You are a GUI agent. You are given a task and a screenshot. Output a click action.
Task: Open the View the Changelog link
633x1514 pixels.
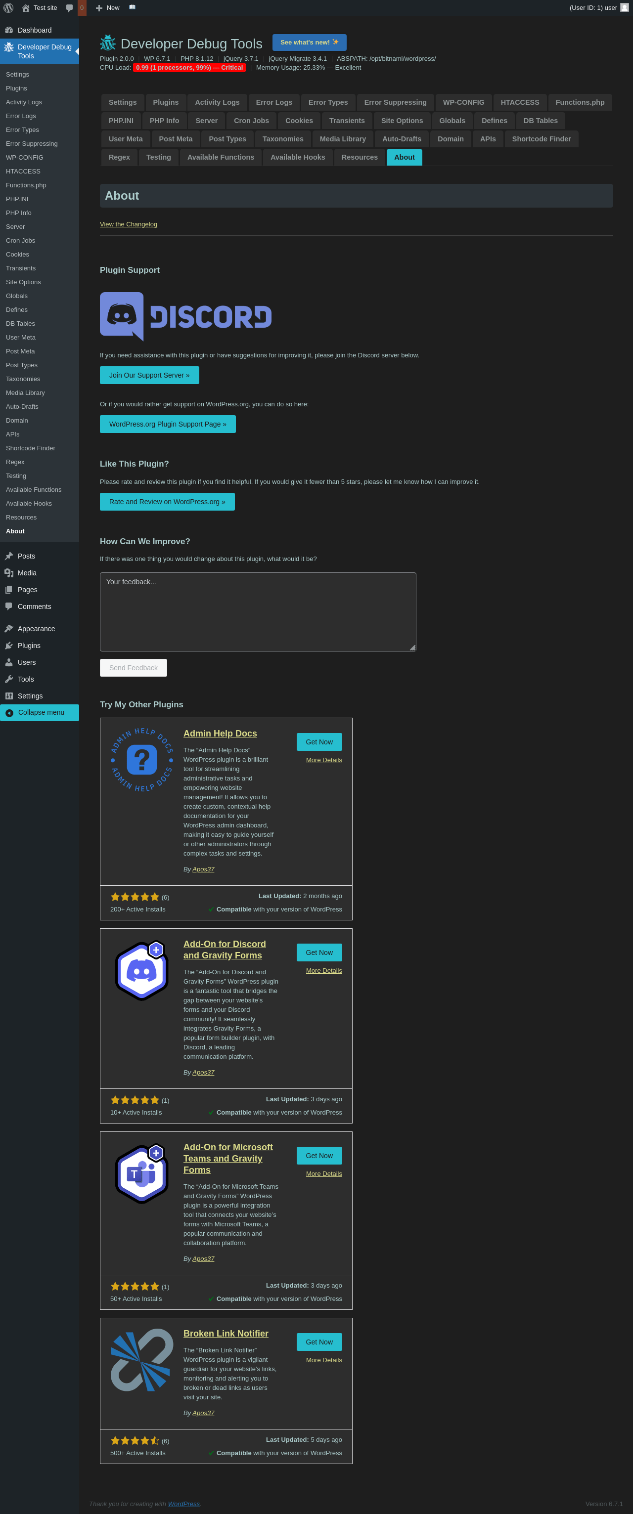tap(128, 224)
